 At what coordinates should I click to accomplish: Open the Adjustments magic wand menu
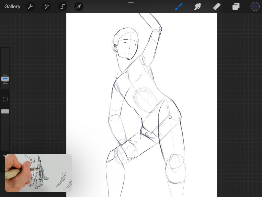47,7
